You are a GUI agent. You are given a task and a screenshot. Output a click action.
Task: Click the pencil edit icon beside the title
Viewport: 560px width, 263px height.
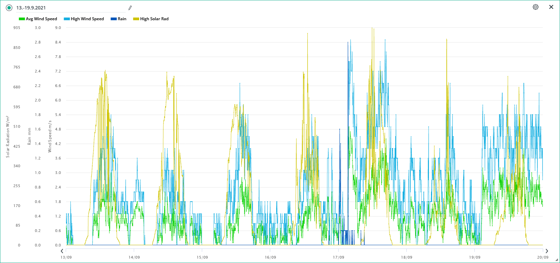[130, 8]
